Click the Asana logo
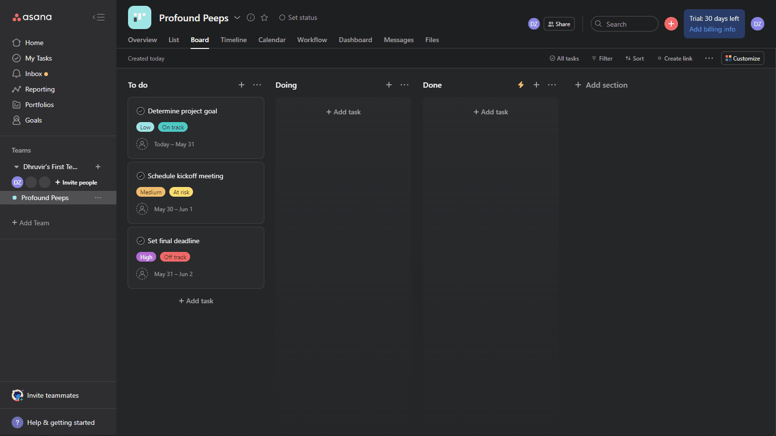This screenshot has width=776, height=436. [32, 17]
